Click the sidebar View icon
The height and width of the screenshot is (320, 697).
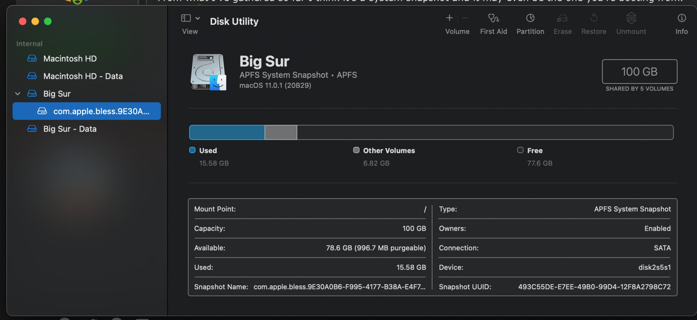pyautogui.click(x=186, y=18)
